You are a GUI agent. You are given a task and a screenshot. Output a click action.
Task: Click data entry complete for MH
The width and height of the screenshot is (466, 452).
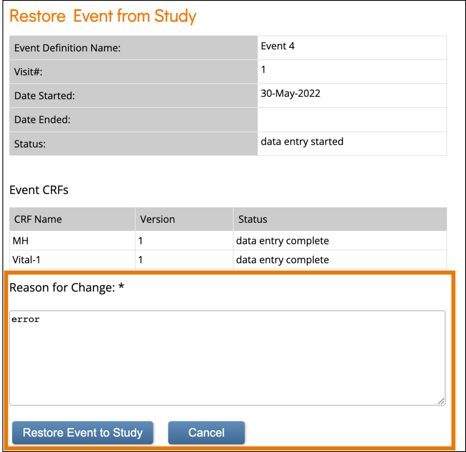click(282, 241)
